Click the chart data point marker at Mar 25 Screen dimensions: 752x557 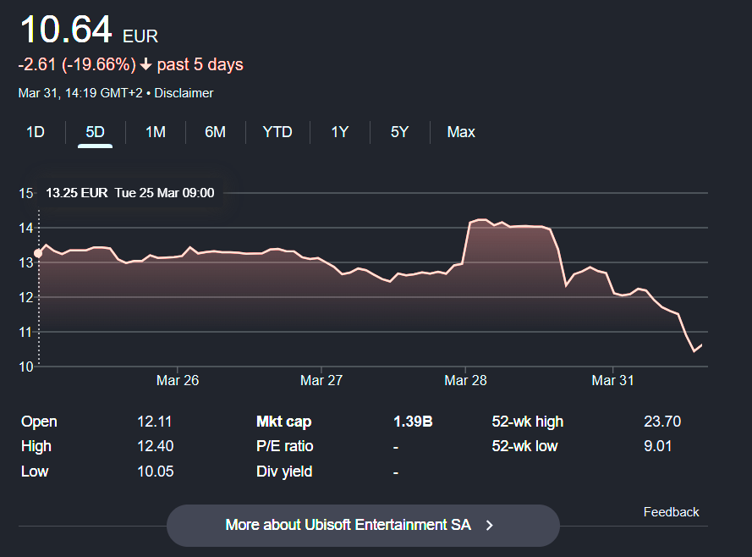tap(38, 253)
